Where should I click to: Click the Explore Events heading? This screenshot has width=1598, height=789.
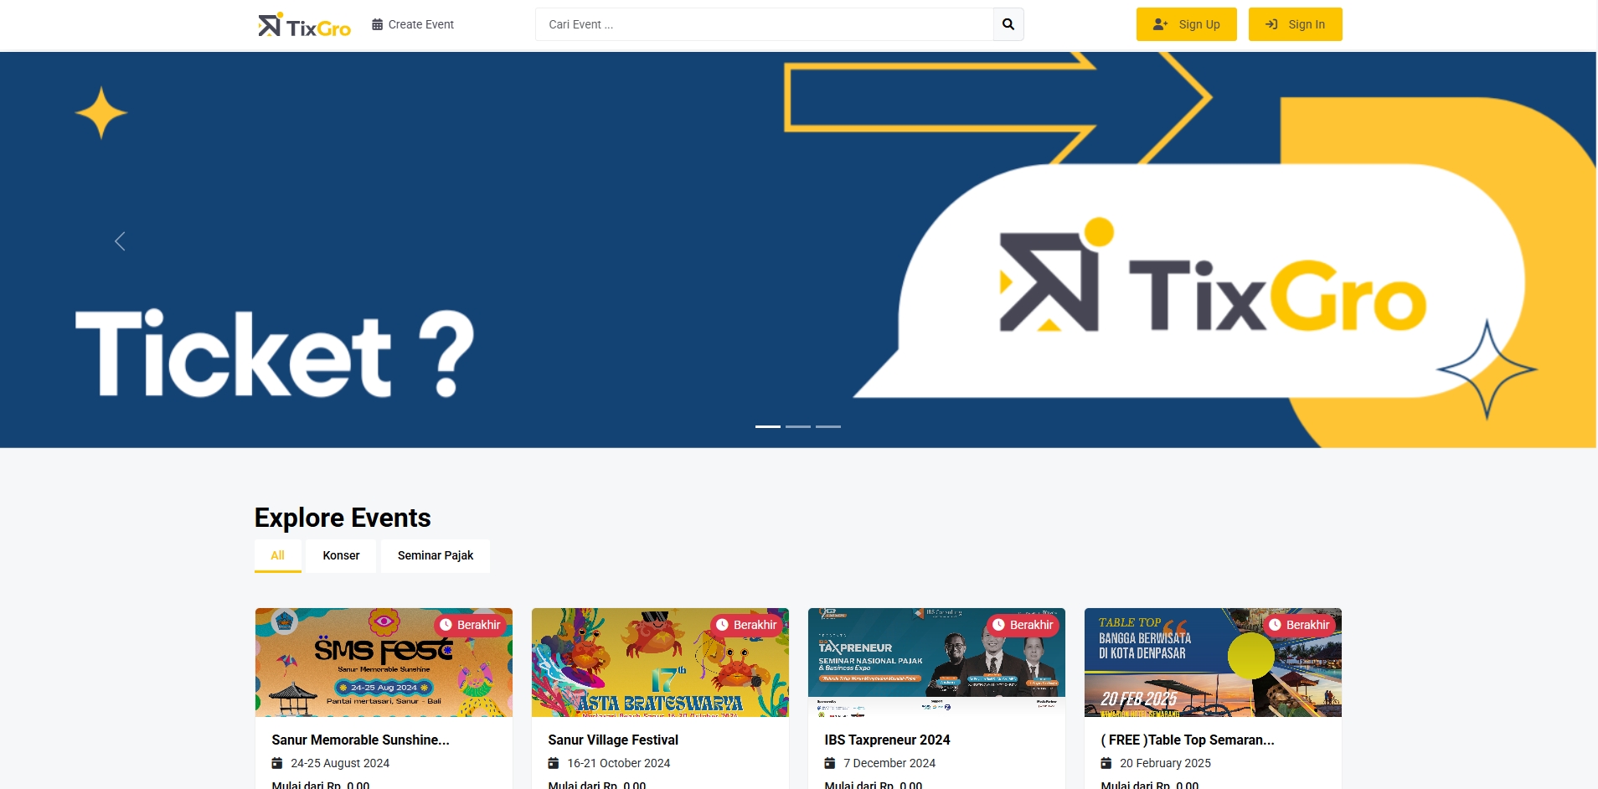343,518
